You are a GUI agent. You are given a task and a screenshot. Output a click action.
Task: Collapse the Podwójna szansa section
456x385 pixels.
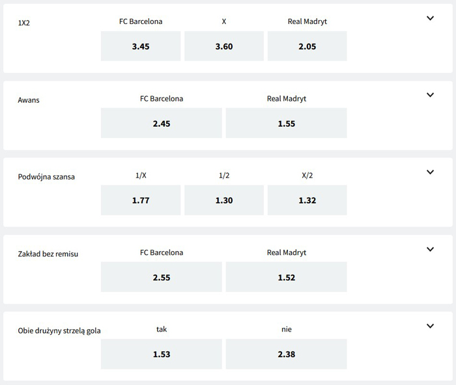(430, 172)
